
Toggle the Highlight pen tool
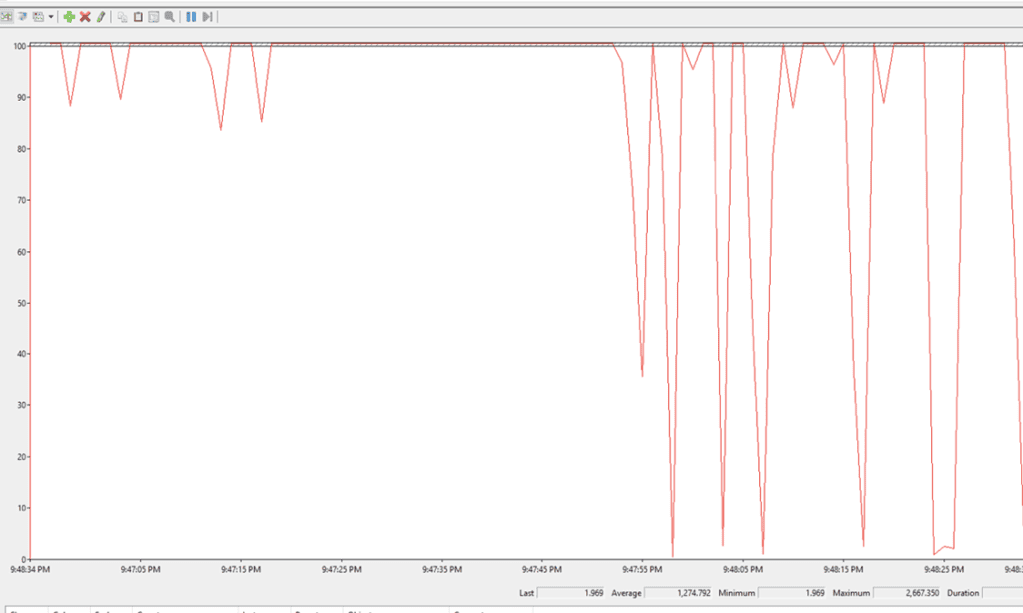pyautogui.click(x=101, y=16)
